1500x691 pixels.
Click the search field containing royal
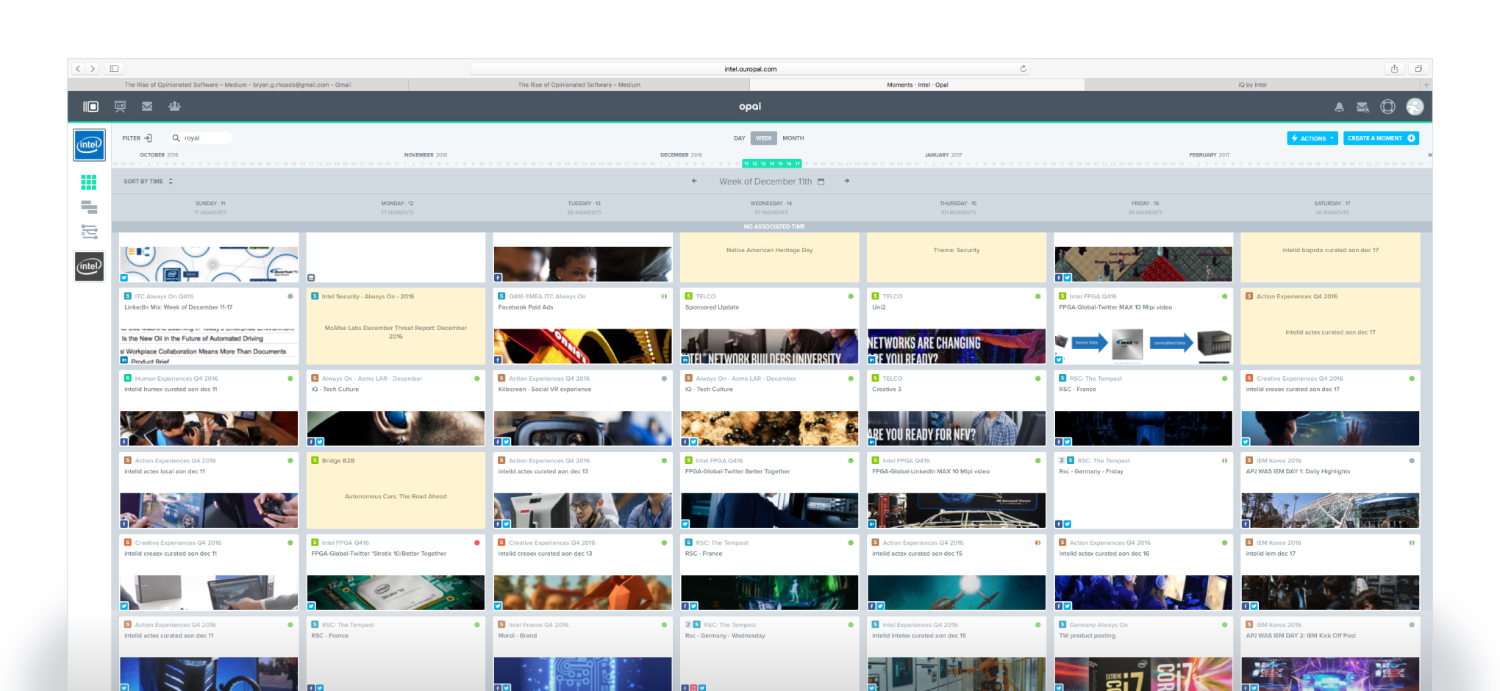[x=200, y=138]
